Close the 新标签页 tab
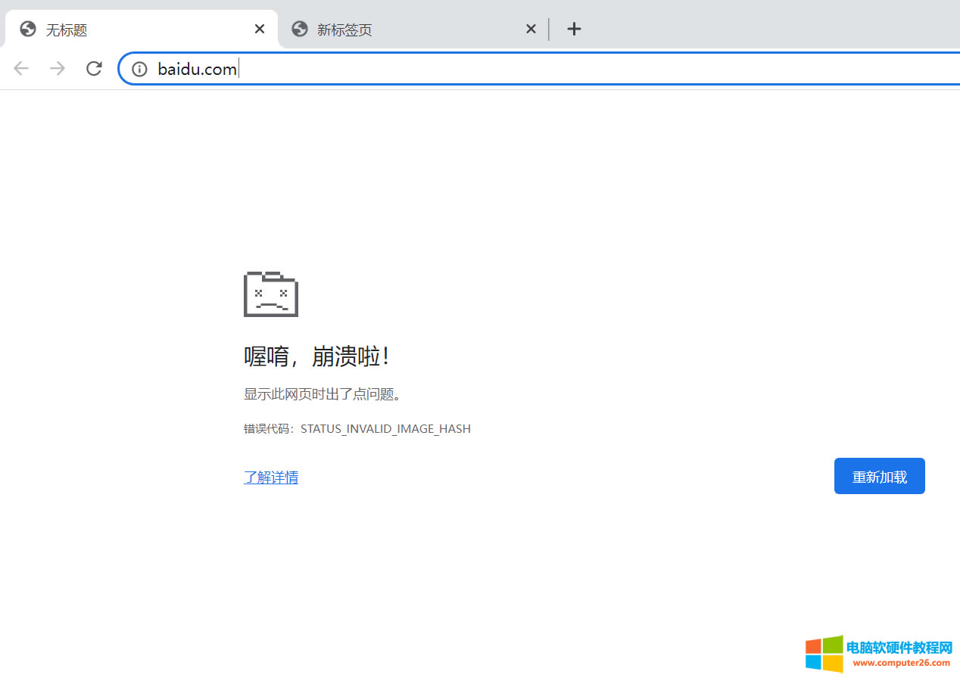The image size is (960, 678). pyautogui.click(x=531, y=29)
